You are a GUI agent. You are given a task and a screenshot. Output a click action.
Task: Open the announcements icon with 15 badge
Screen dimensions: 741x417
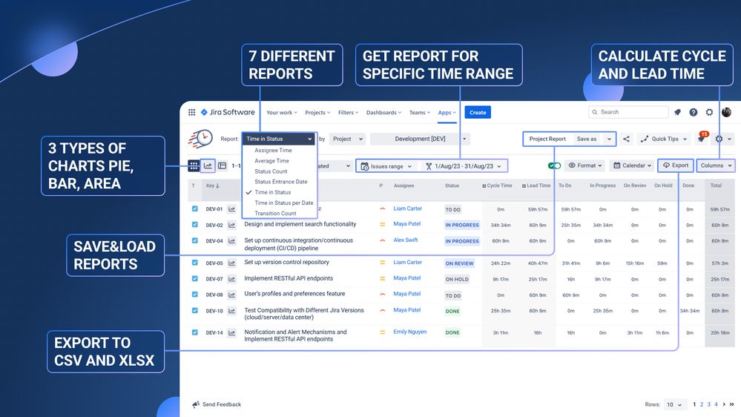tap(702, 137)
